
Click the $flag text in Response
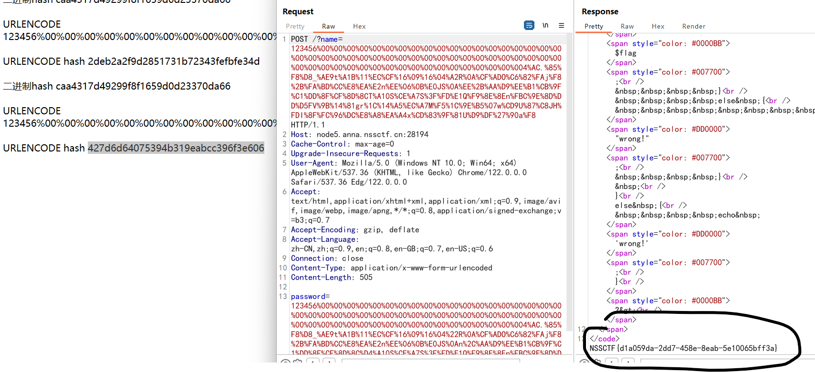pyautogui.click(x=626, y=53)
